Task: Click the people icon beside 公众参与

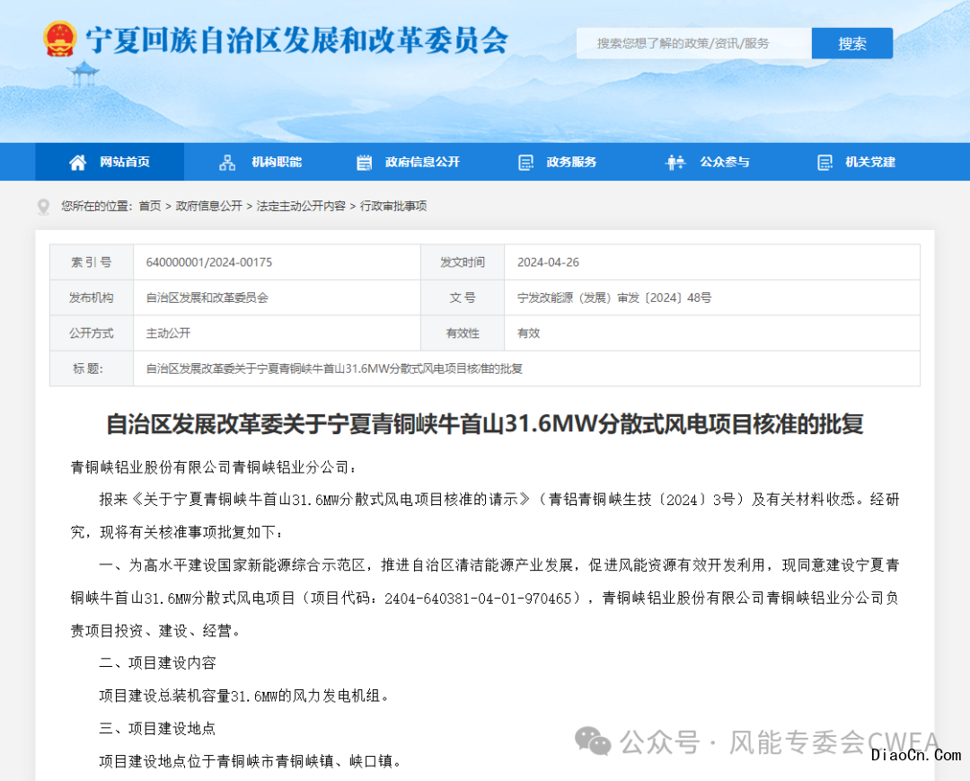Action: pyautogui.click(x=675, y=163)
